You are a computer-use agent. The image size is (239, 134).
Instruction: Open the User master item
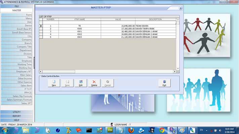point(16,22)
